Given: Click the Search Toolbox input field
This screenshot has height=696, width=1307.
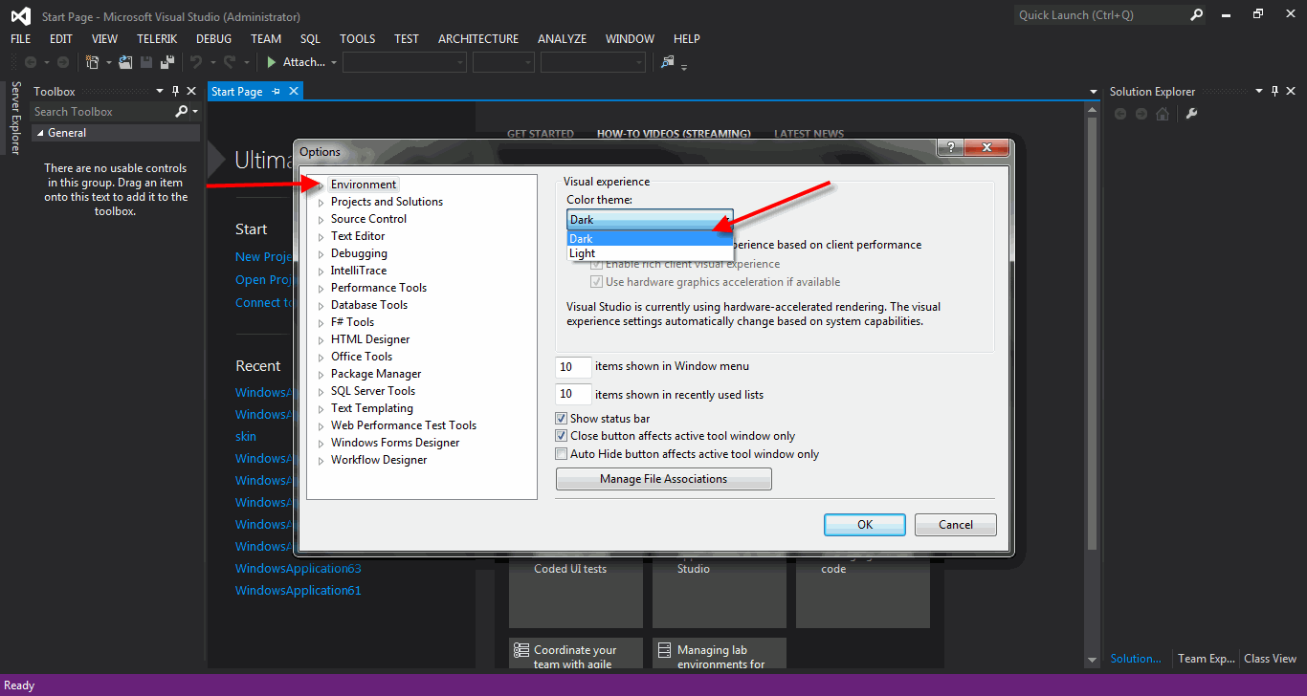Looking at the screenshot, I should coord(102,112).
